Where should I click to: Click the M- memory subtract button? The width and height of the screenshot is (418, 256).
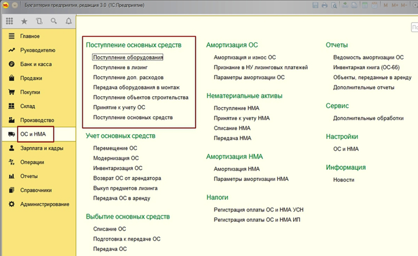click(404, 5)
